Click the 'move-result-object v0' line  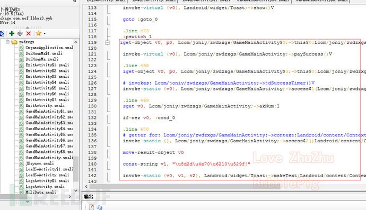(x=153, y=152)
